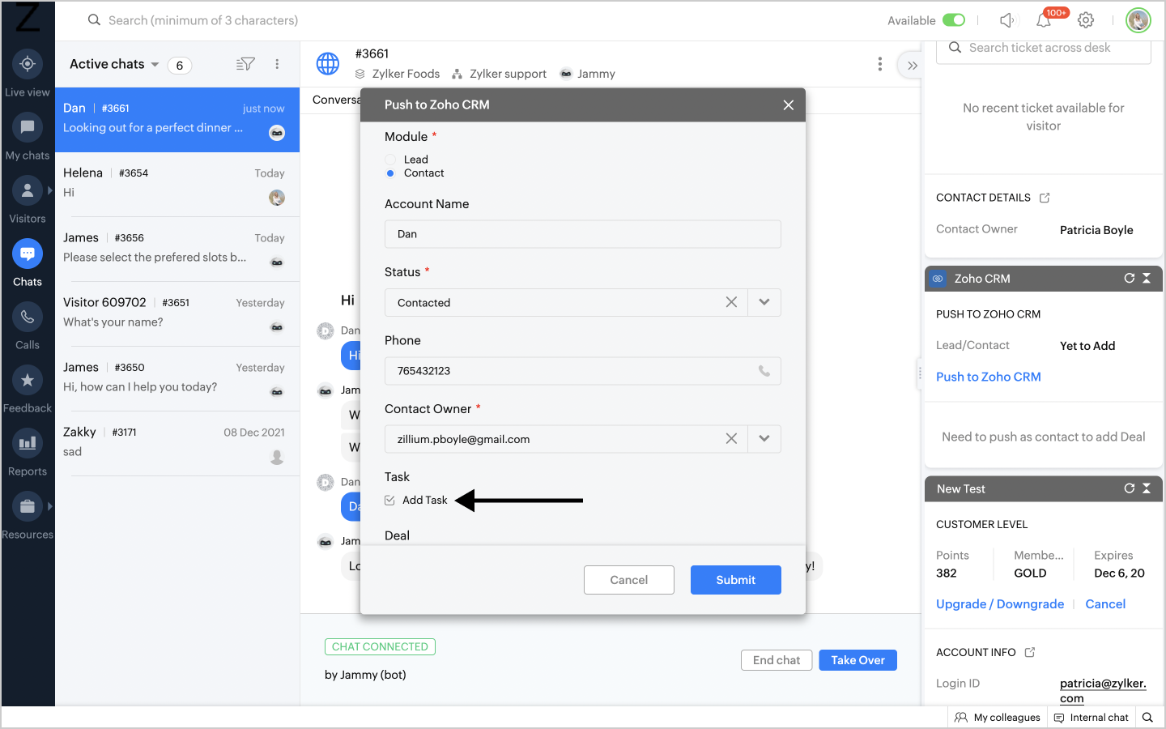This screenshot has height=729, width=1166.
Task: Click Cancel link in Customer Level
Action: pyautogui.click(x=1105, y=604)
